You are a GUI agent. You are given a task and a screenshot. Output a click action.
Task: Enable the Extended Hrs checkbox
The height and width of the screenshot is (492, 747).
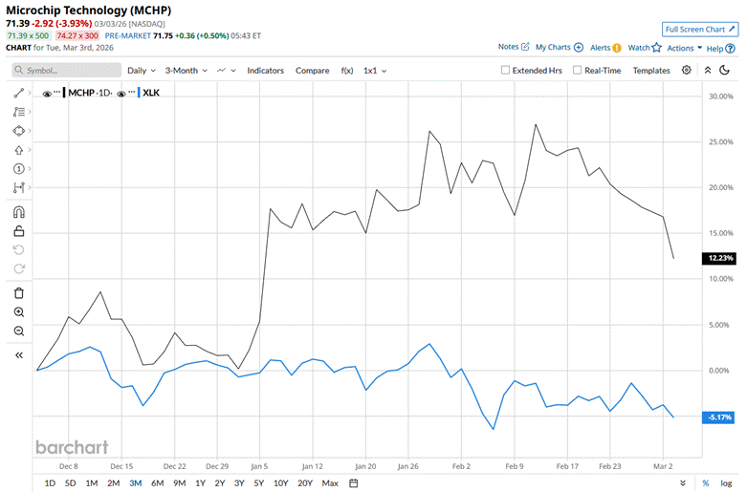pyautogui.click(x=506, y=70)
